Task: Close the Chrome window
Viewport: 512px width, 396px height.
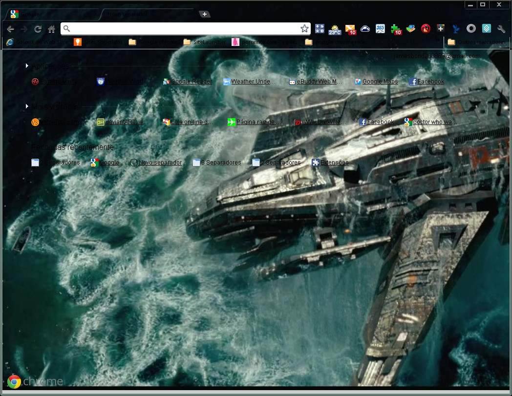Action: pos(499,4)
